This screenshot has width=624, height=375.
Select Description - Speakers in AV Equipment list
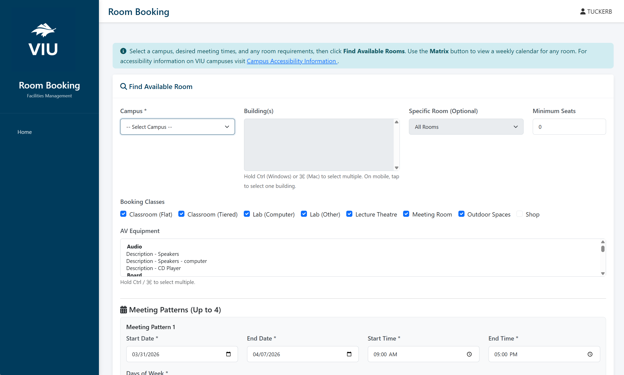(153, 254)
